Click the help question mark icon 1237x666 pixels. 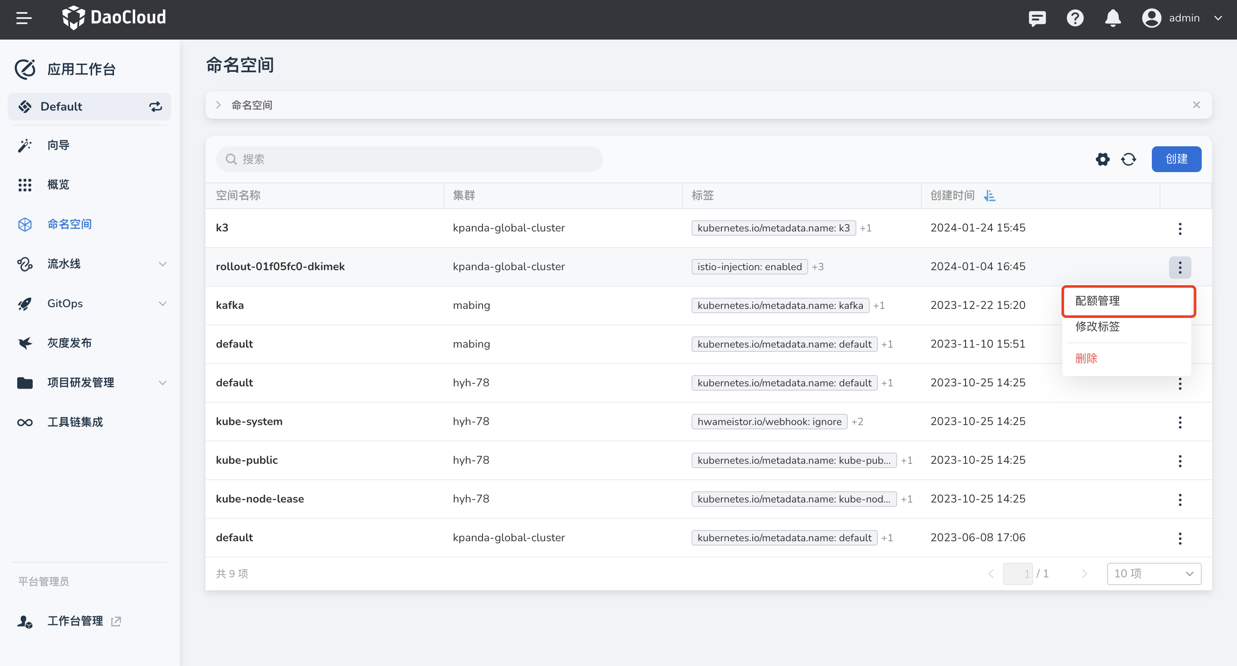[x=1075, y=18]
